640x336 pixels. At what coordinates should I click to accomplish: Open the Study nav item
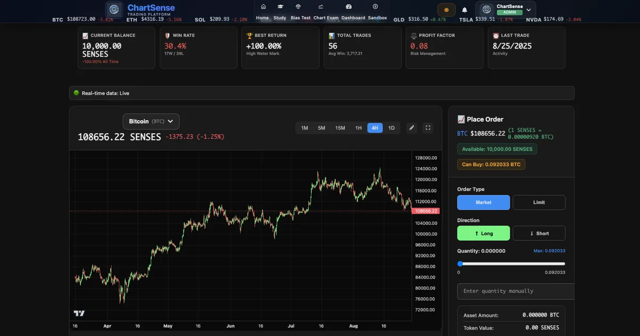[x=280, y=18]
